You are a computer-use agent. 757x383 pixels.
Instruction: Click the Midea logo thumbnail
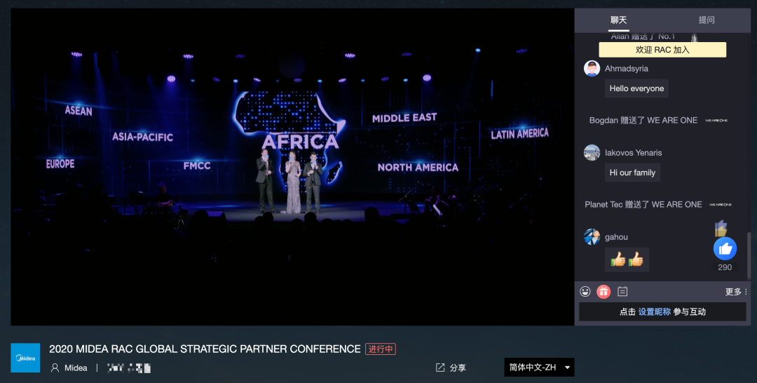tap(25, 358)
